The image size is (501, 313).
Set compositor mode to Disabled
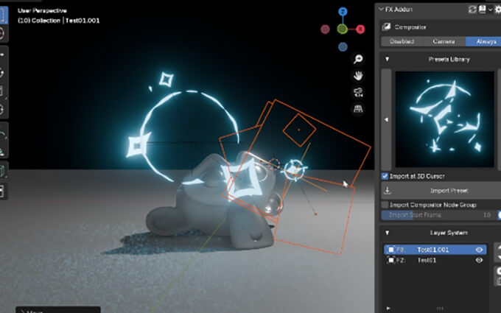click(x=402, y=41)
